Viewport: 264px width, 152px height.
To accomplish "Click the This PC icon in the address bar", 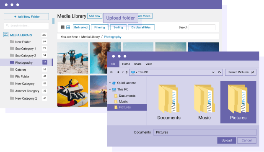I will tap(133, 72).
